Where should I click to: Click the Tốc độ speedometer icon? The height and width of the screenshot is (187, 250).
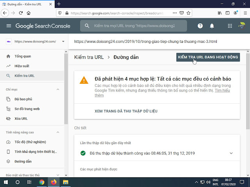point(8,142)
